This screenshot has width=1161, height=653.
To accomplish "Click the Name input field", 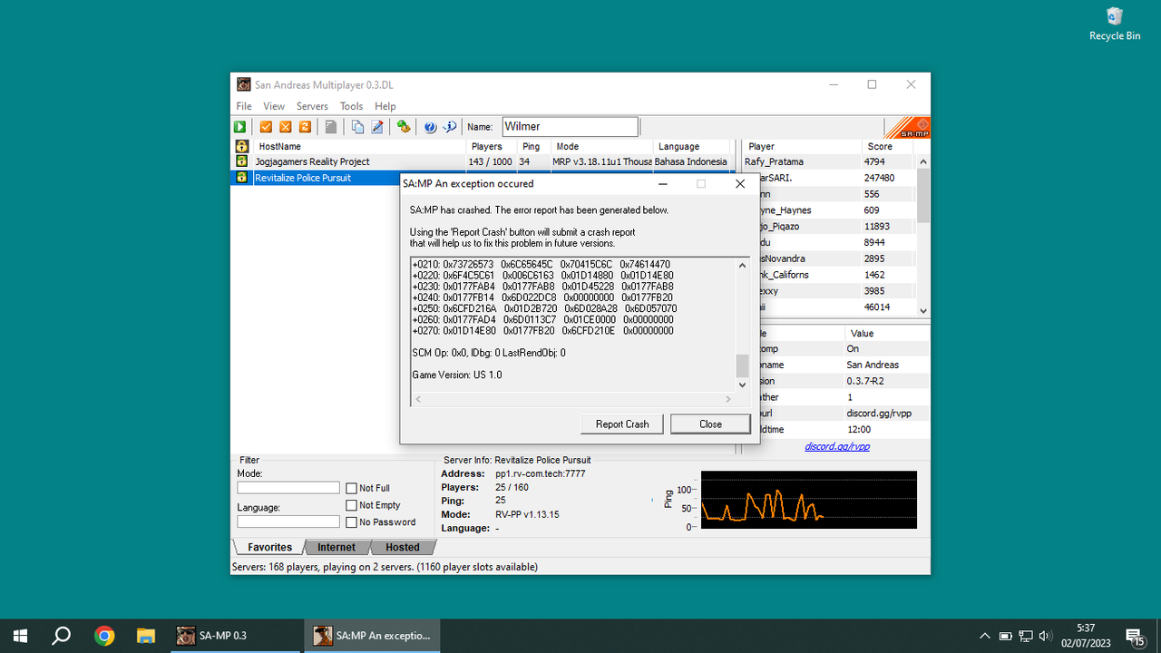I will coord(570,127).
